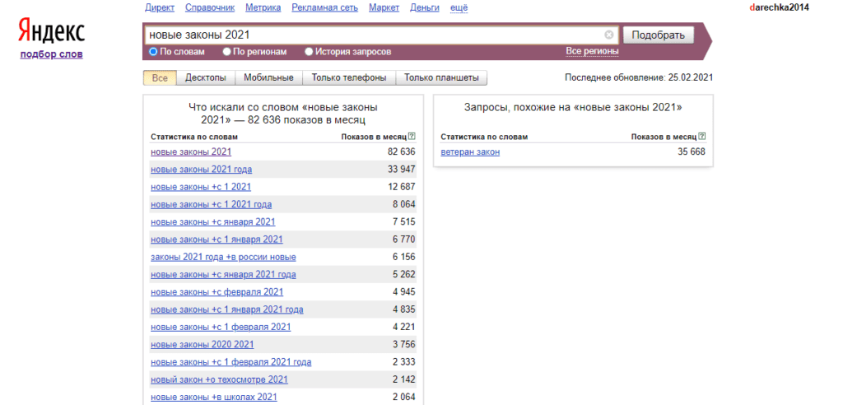The height and width of the screenshot is (405, 843).
Task: Expand the 'ещё' menu in top navigation
Action: click(460, 7)
